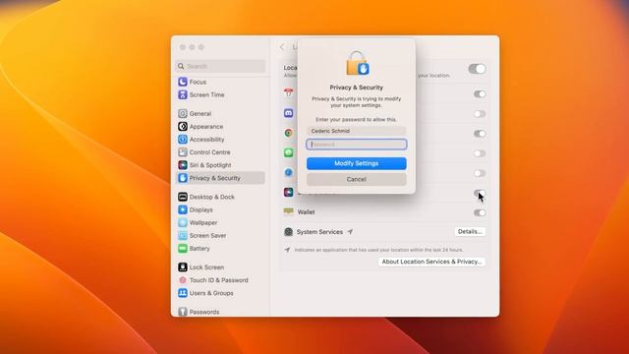Cancel the password dialog

point(356,179)
